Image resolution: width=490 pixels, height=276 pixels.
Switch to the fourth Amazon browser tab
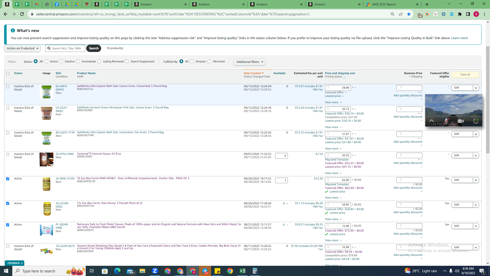click(x=335, y=4)
